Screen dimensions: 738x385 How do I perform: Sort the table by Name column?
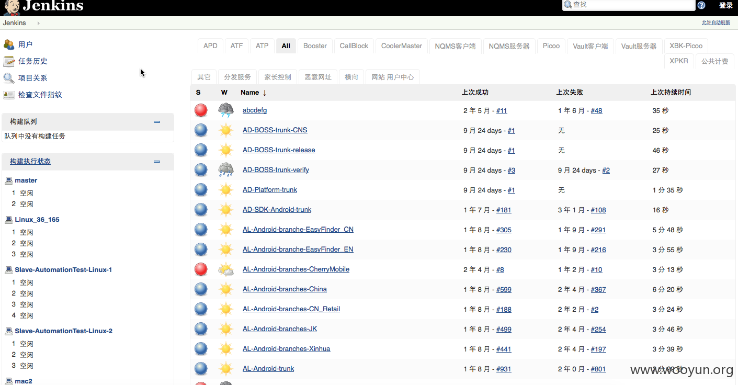point(254,93)
